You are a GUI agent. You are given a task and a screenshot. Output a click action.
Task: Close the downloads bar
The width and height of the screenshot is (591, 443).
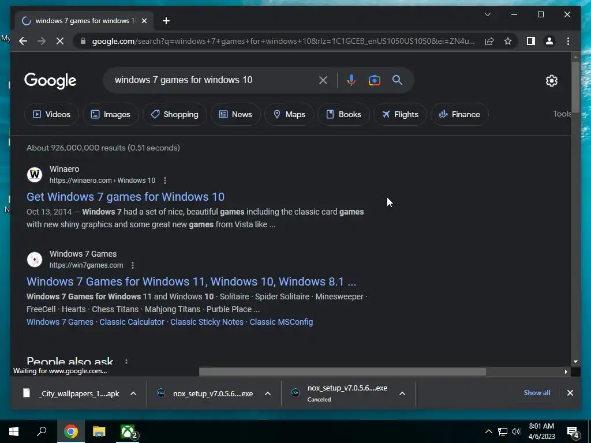point(570,393)
